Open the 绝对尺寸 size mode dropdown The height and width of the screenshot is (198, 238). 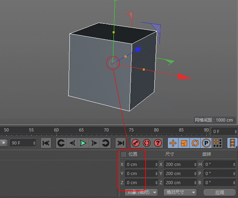pos(181,192)
